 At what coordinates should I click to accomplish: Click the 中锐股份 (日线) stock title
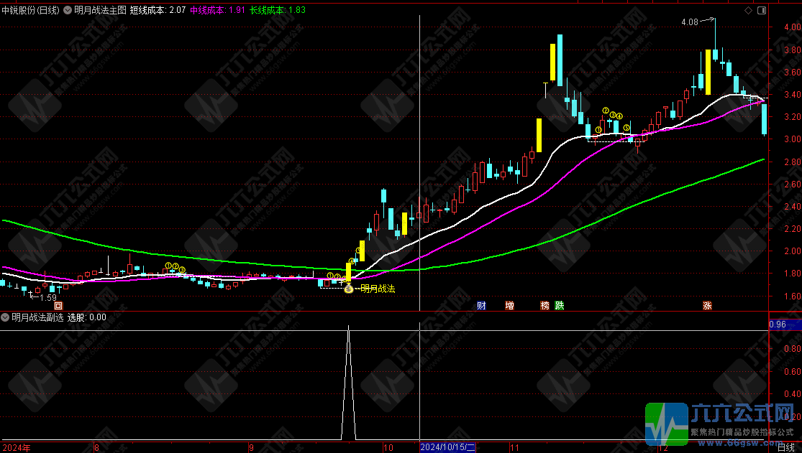[30, 11]
